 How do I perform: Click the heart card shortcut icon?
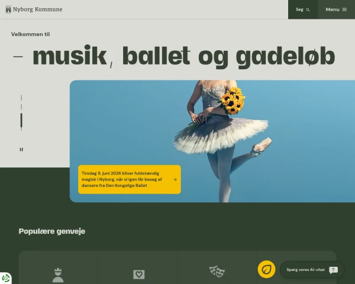point(139,275)
